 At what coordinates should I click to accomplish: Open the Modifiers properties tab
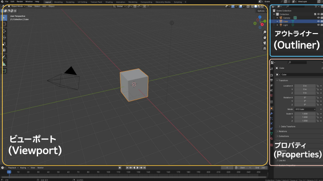[271, 114]
